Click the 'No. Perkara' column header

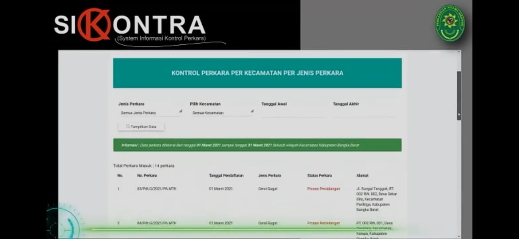(147, 176)
